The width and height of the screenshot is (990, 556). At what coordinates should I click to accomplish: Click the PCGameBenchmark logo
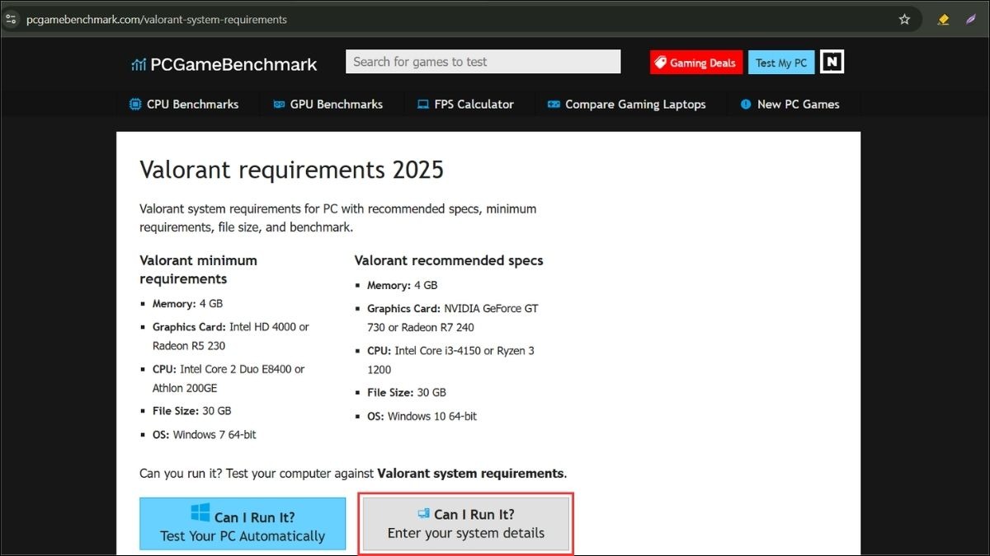point(224,63)
